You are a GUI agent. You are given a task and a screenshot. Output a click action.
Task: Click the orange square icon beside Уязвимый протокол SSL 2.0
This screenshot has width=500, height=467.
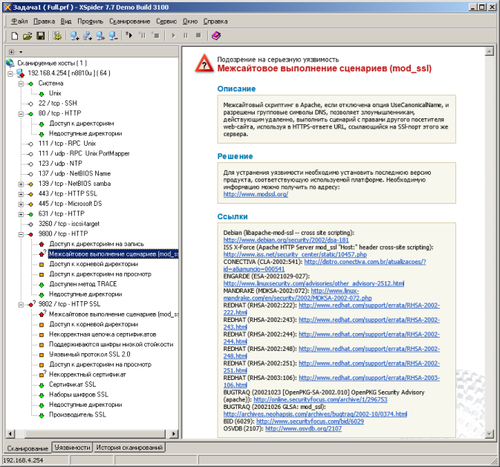click(42, 355)
